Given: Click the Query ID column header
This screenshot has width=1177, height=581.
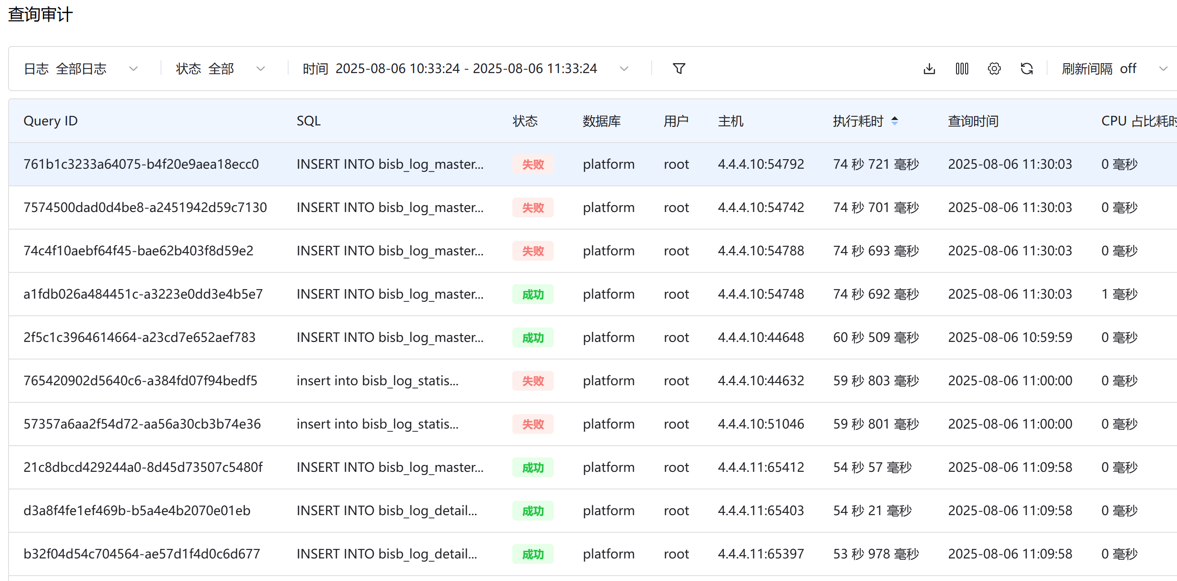Looking at the screenshot, I should coord(50,121).
